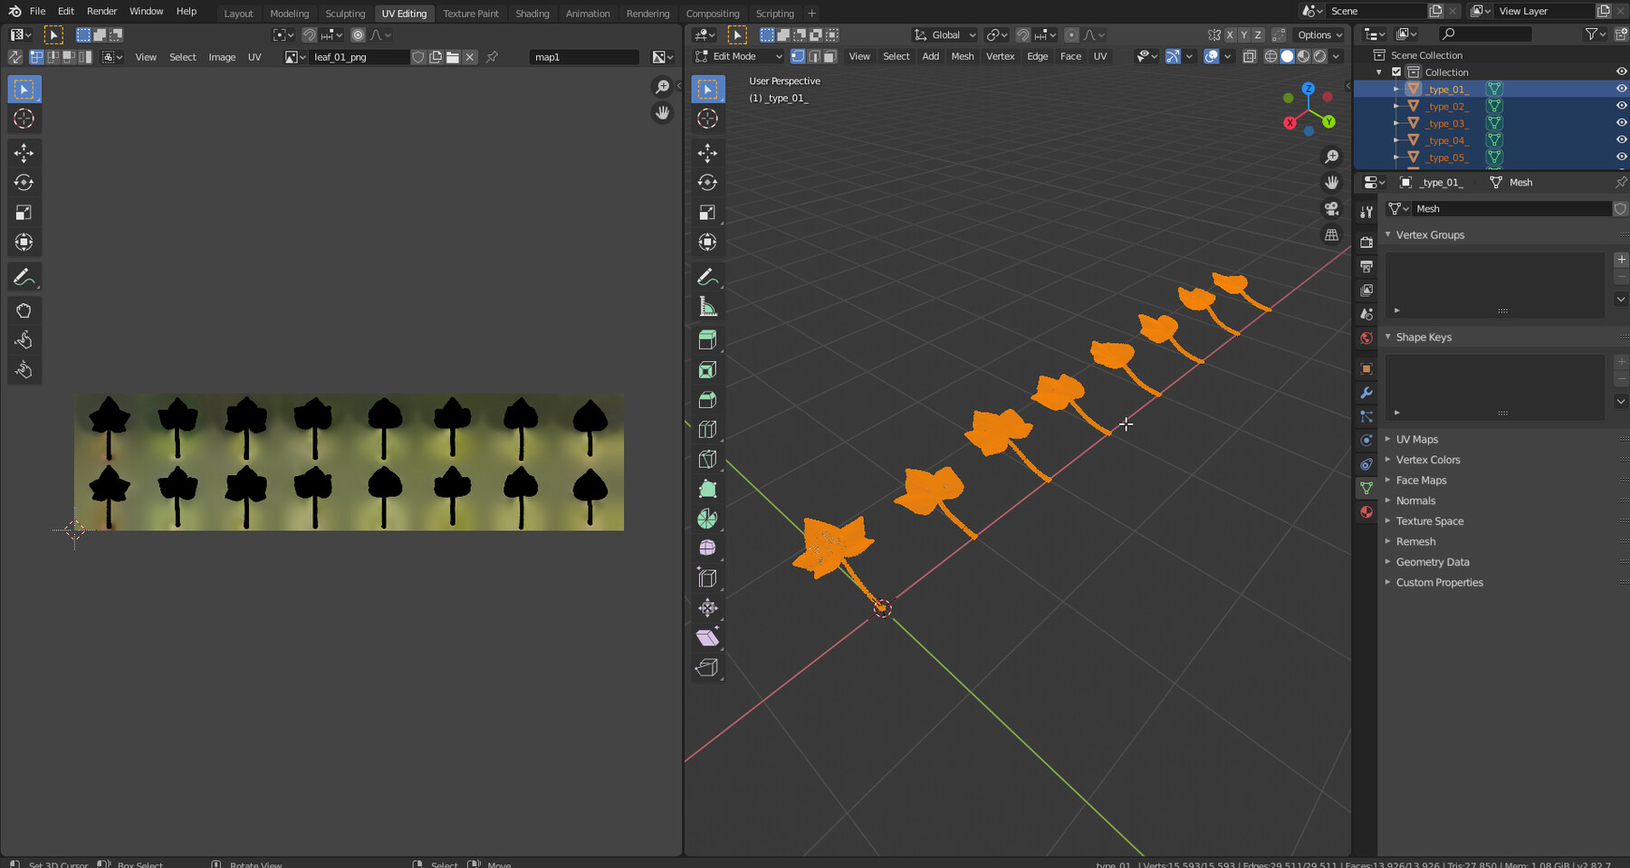The width and height of the screenshot is (1630, 868).
Task: Open the Edit Mode dropdown
Action: click(739, 56)
